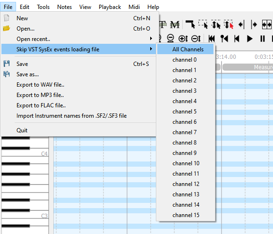Import Instrument names from .SF2/.SF3 file
The image size is (273, 234).
[78, 116]
